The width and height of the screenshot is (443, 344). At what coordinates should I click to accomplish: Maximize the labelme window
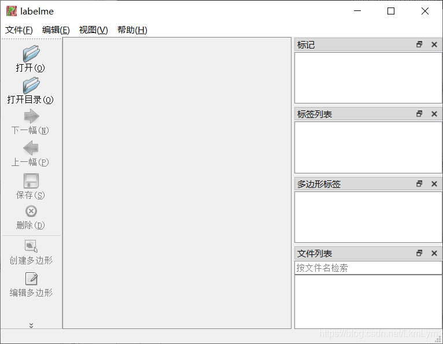tap(391, 11)
